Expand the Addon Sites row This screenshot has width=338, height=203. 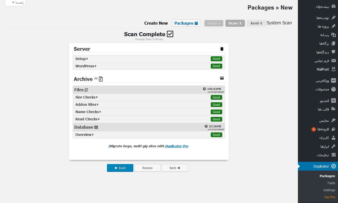tap(149, 105)
